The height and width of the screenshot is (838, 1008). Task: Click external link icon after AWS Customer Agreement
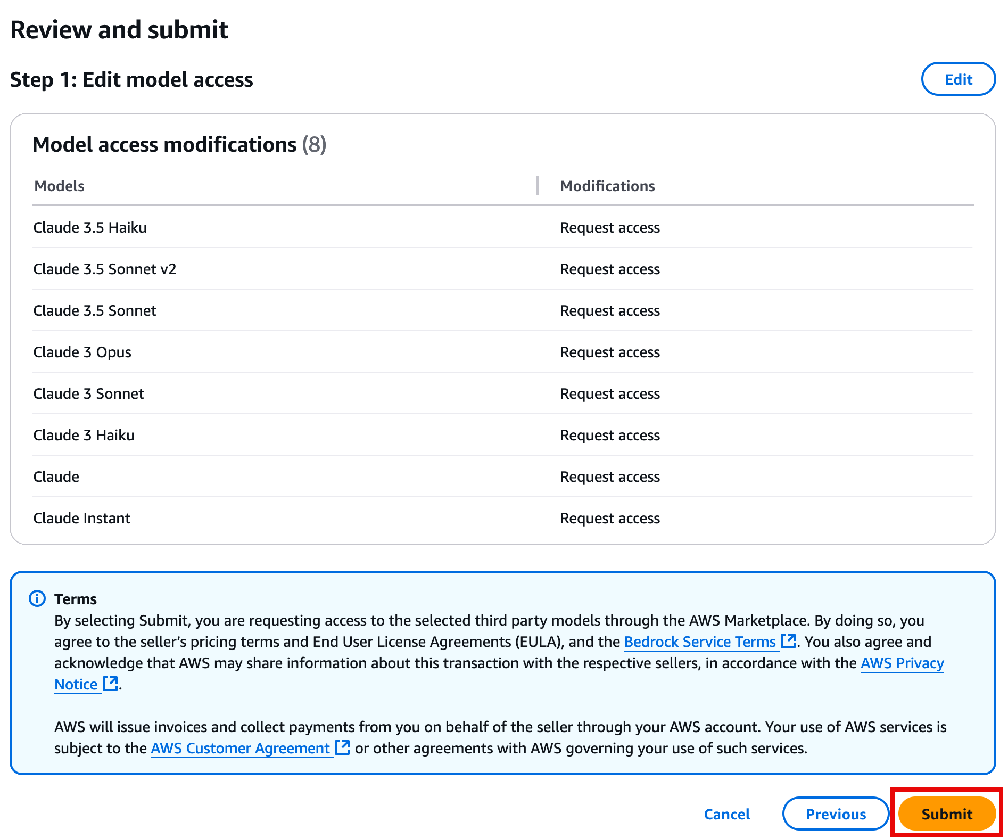342,747
